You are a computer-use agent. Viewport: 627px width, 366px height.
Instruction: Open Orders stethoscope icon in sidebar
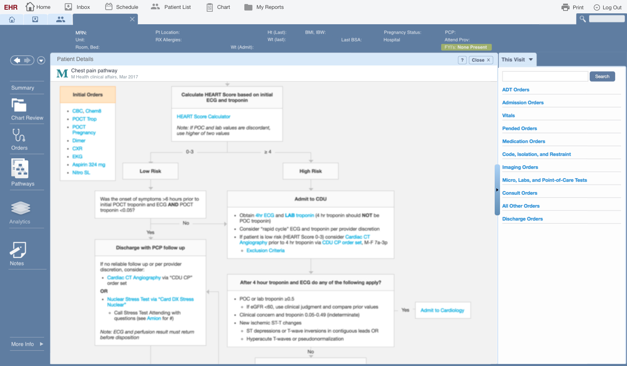[19, 135]
